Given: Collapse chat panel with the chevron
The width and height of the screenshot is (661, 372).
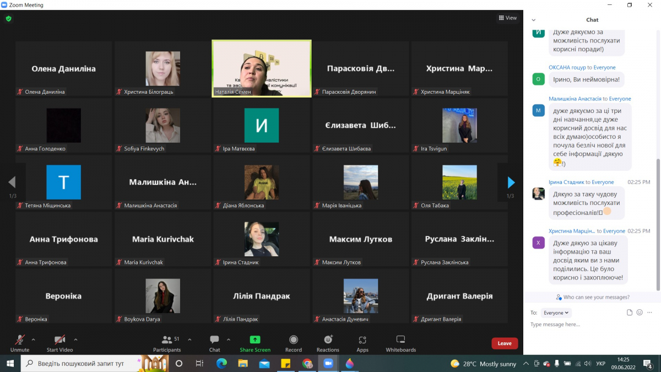Looking at the screenshot, I should click(x=533, y=20).
